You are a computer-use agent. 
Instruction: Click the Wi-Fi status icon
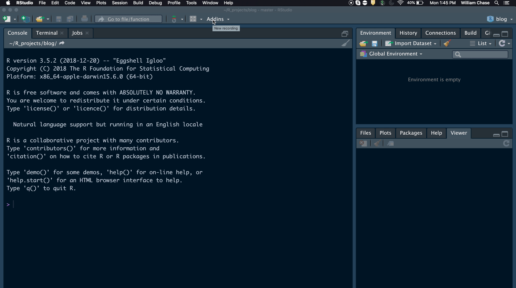click(x=400, y=3)
